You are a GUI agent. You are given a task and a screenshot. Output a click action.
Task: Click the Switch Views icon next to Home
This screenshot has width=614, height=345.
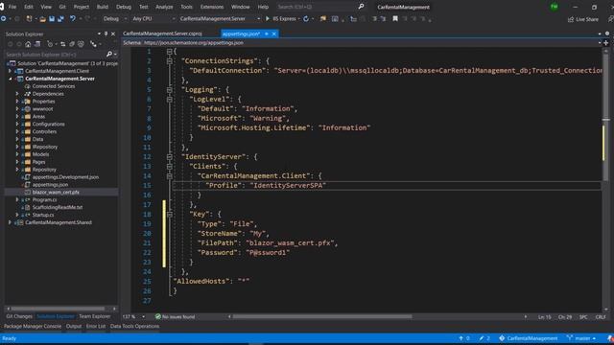pos(37,44)
